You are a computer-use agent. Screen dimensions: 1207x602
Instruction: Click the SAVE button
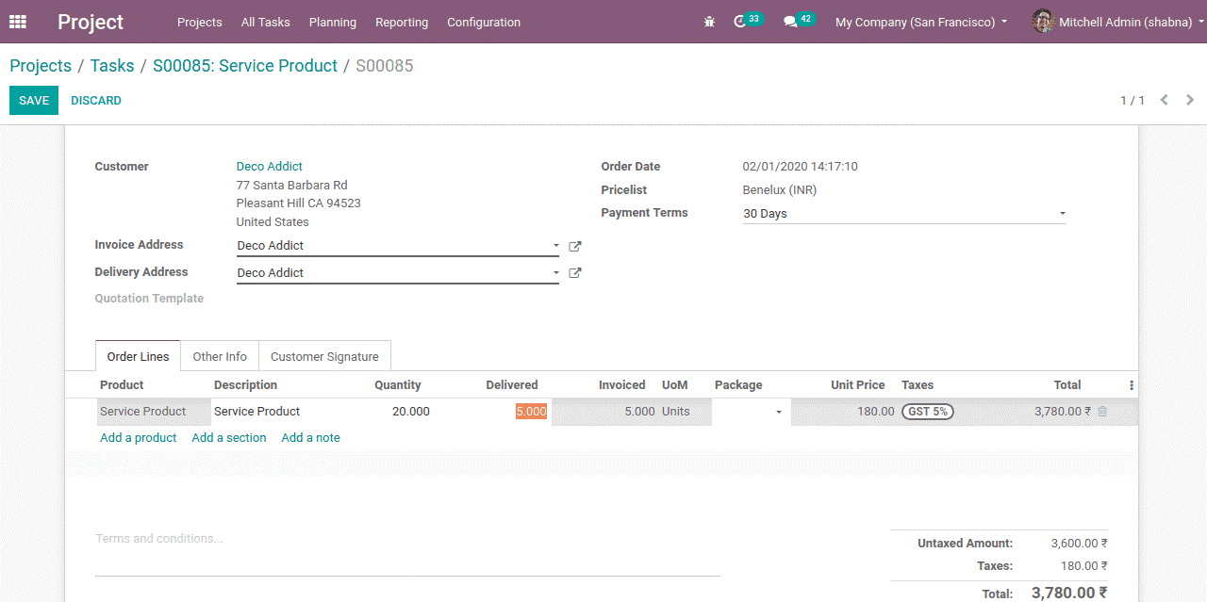[34, 100]
